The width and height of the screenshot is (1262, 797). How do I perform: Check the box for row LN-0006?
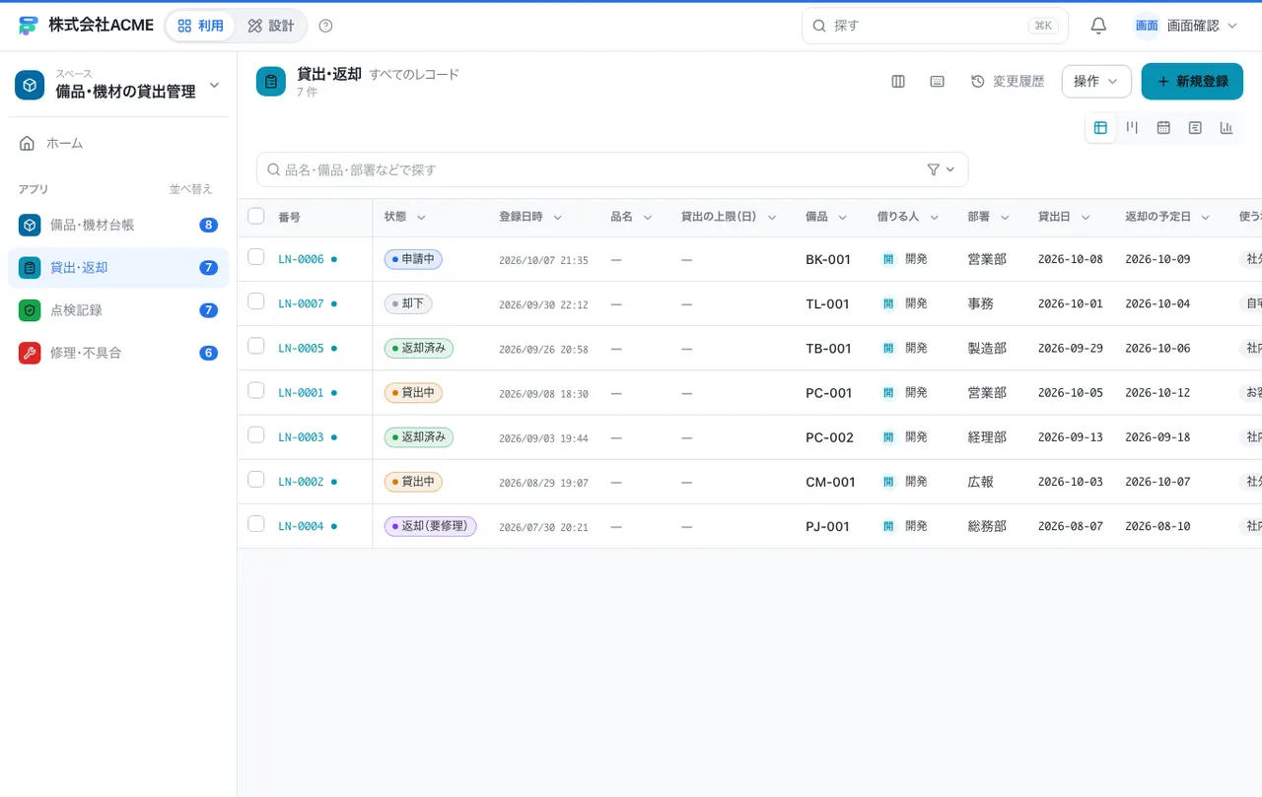pyautogui.click(x=256, y=257)
